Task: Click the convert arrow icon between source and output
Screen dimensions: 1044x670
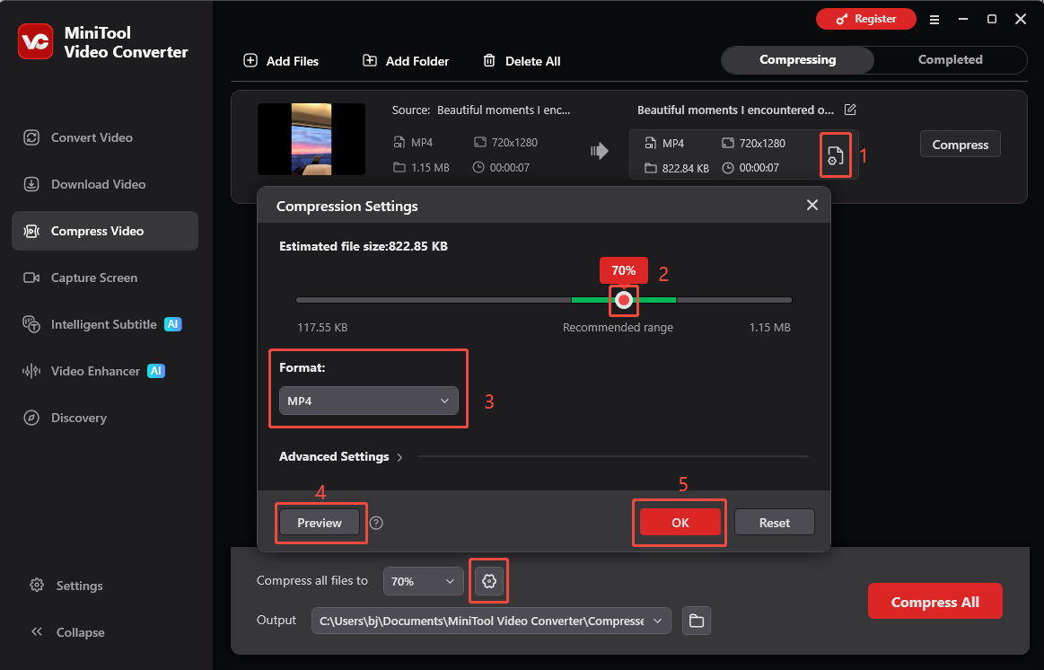Action: pyautogui.click(x=600, y=151)
